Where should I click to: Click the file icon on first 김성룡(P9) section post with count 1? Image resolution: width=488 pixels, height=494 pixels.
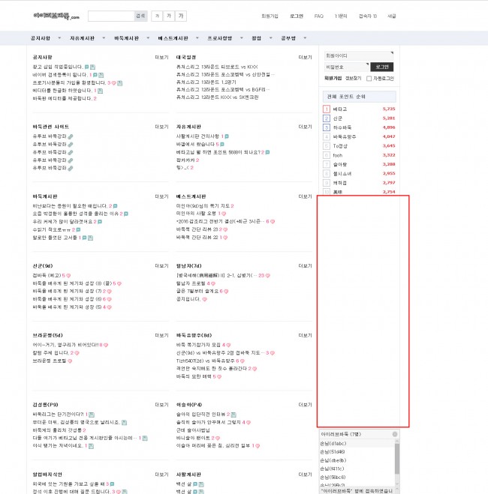coord(92,415)
